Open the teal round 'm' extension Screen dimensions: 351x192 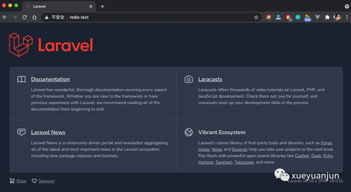point(298,17)
